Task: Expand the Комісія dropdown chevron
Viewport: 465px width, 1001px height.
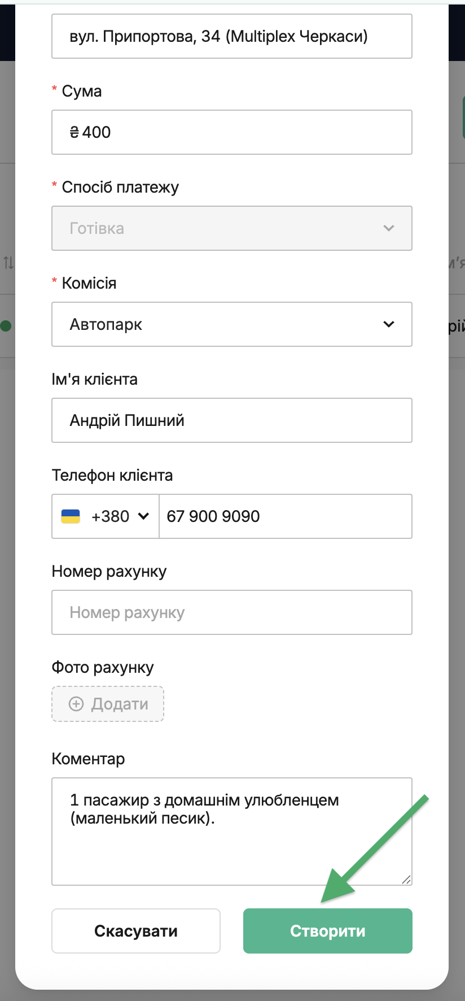Action: [x=389, y=324]
